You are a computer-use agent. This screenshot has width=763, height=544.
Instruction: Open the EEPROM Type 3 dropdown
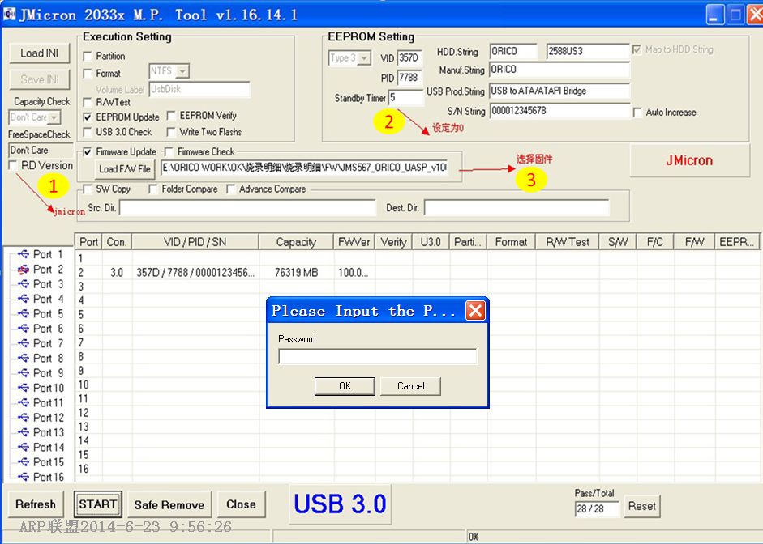pyautogui.click(x=364, y=58)
